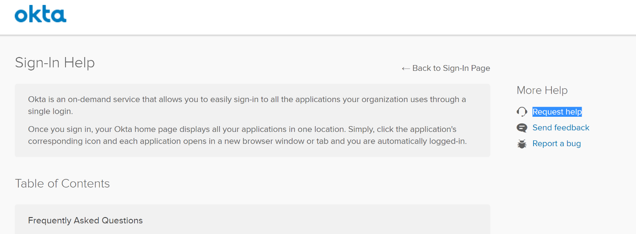Open the Request help link

[557, 112]
